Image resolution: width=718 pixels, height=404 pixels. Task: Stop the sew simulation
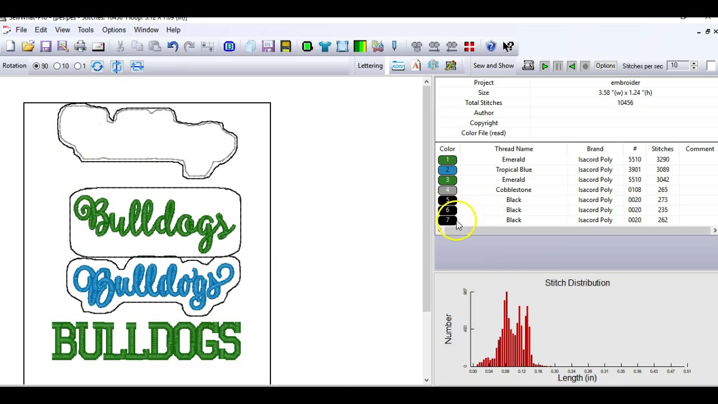(x=585, y=66)
